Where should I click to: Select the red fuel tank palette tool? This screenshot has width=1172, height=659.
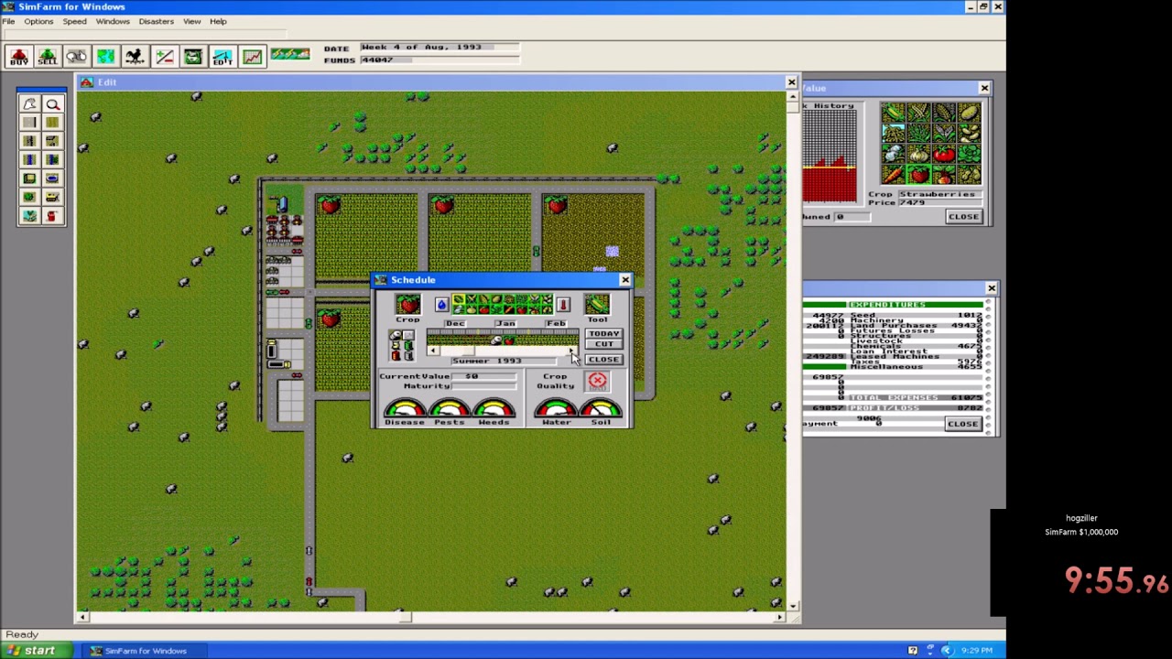pos(52,216)
